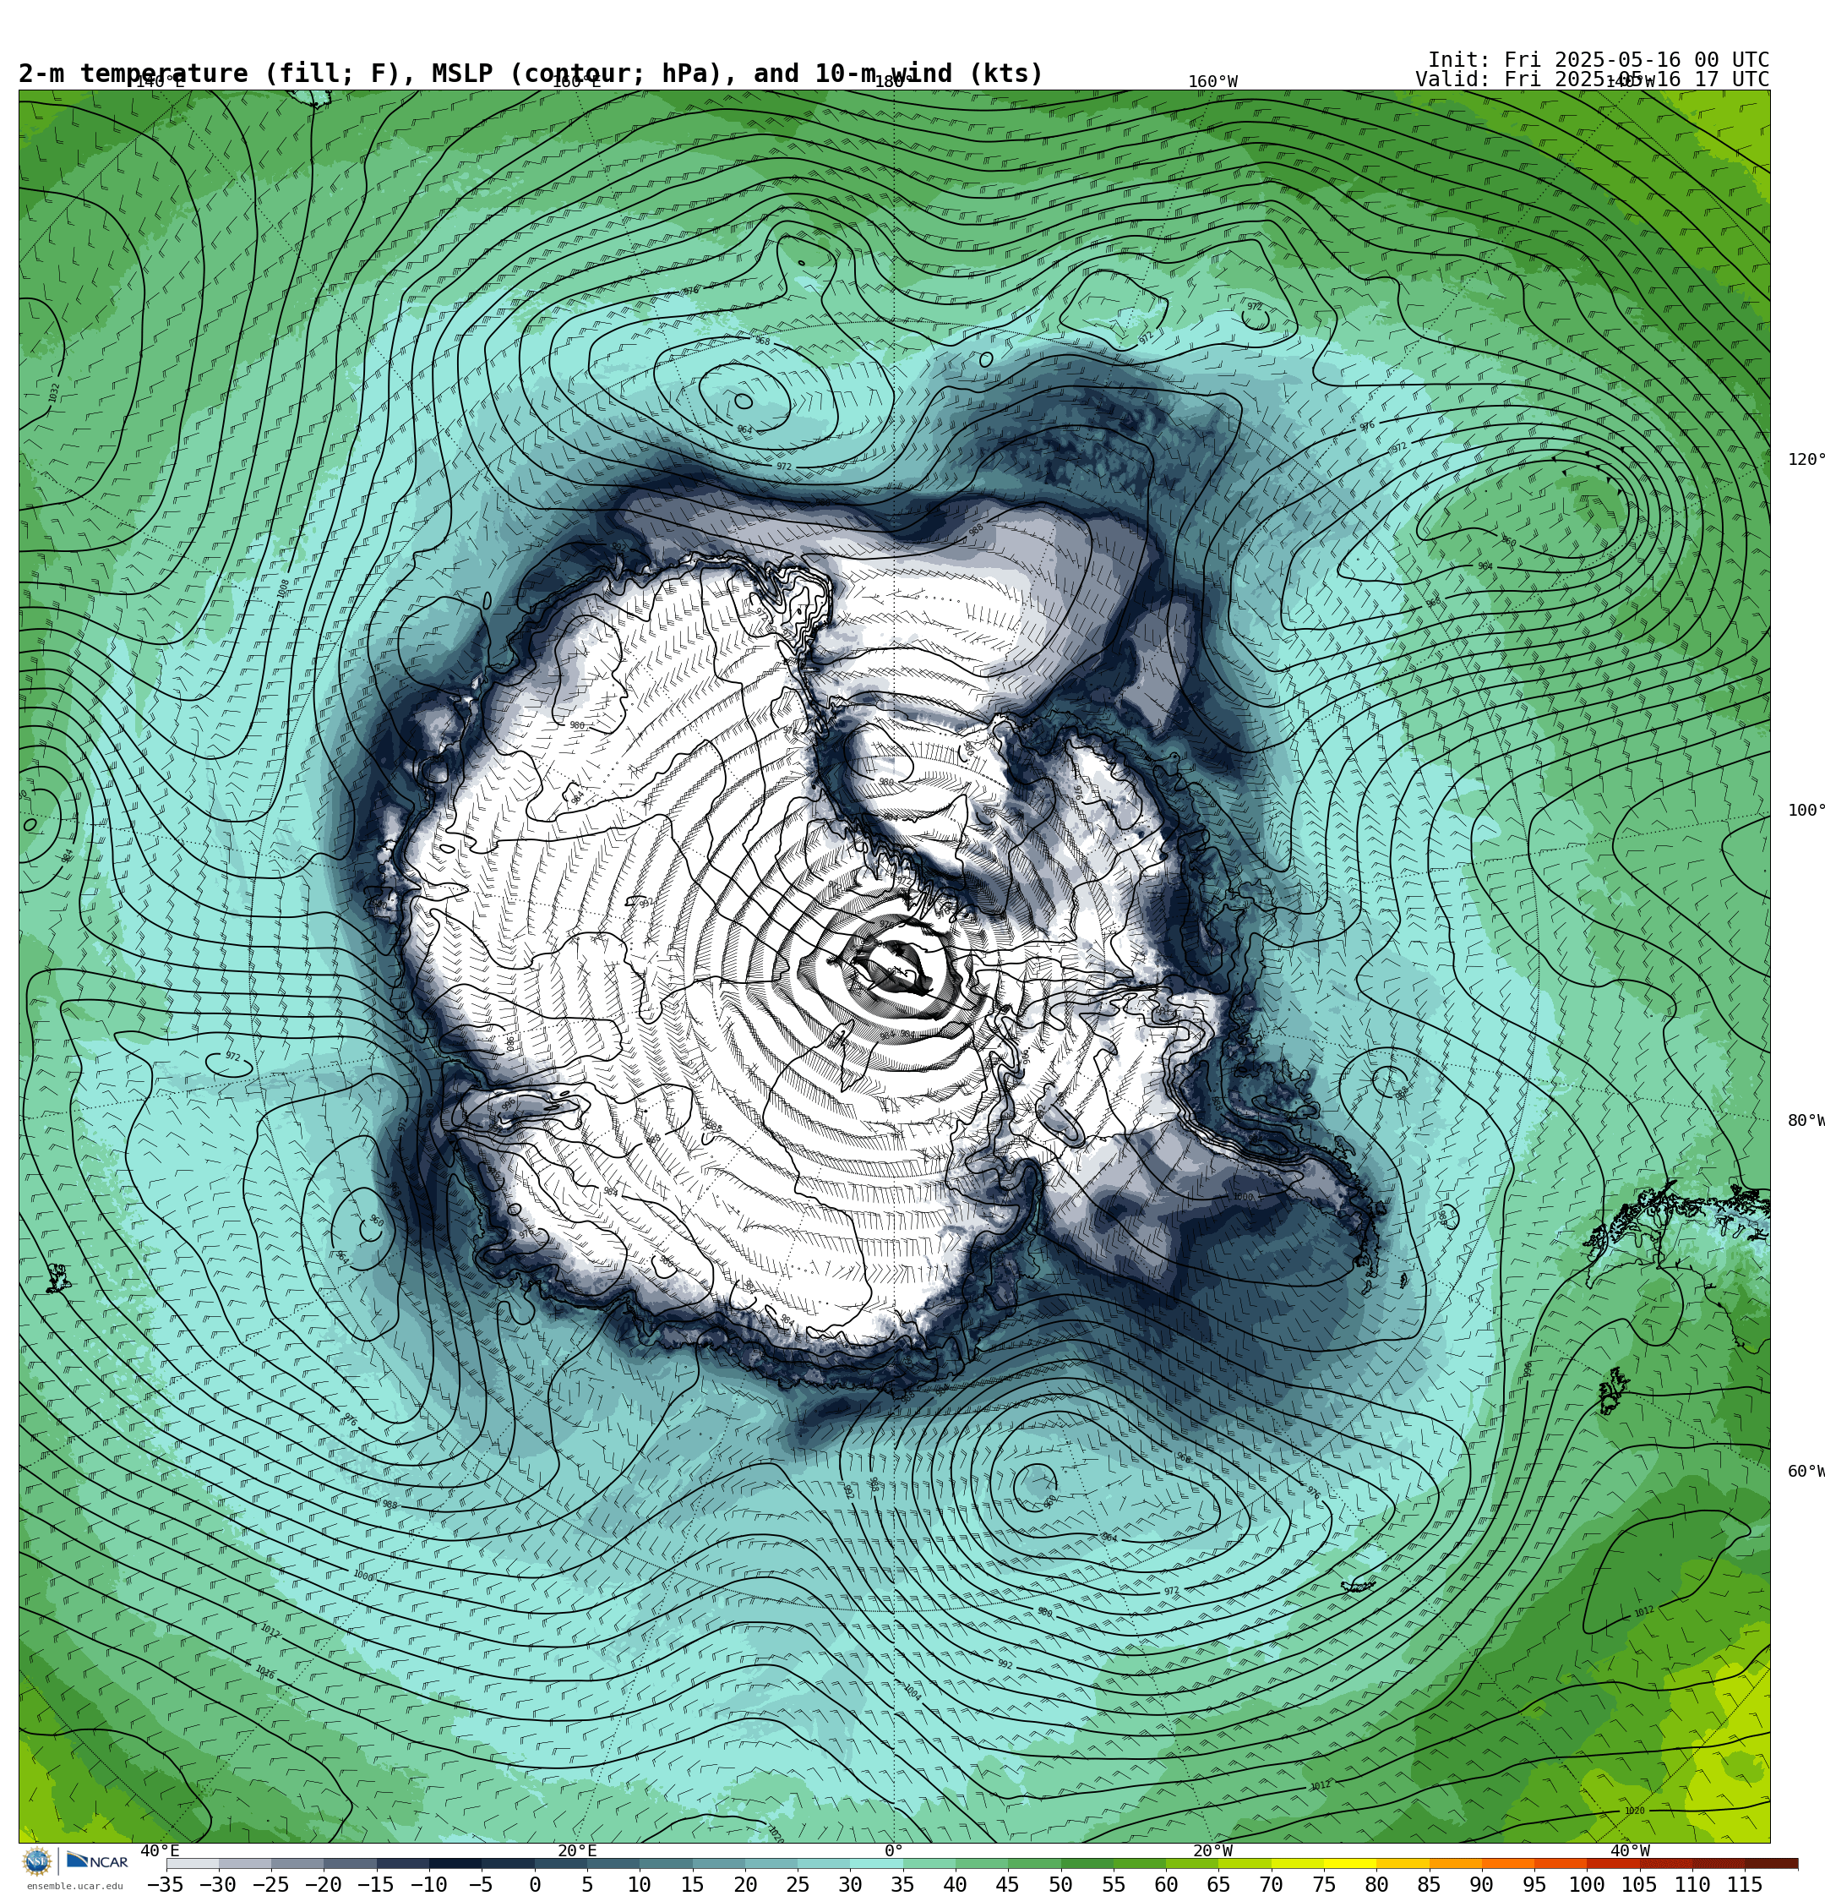Select the 2-m temperature map title
This screenshot has height=1896, width=1825.
531,74
